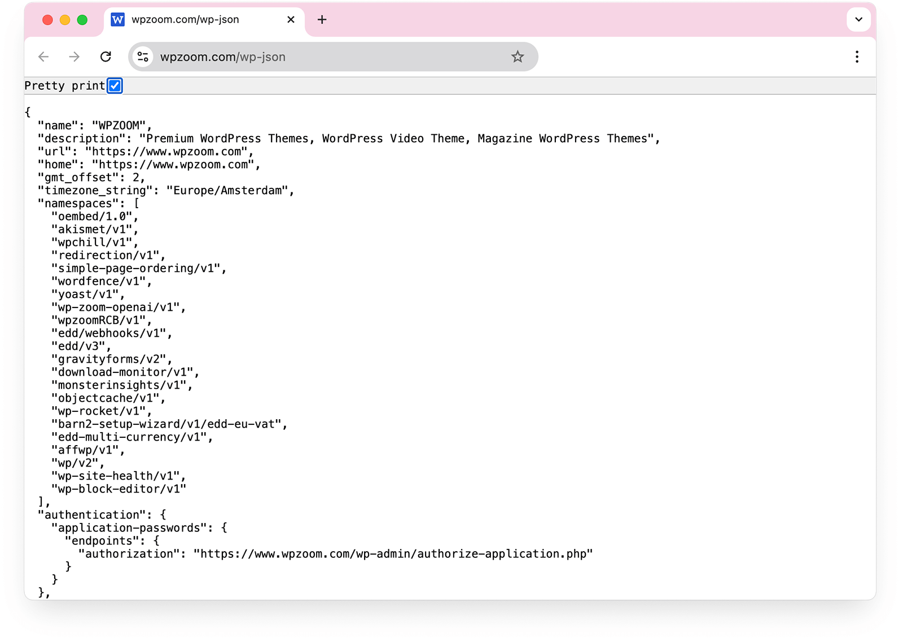The width and height of the screenshot is (903, 642).
Task: Click the "namespaces" key line
Action: click(x=89, y=204)
